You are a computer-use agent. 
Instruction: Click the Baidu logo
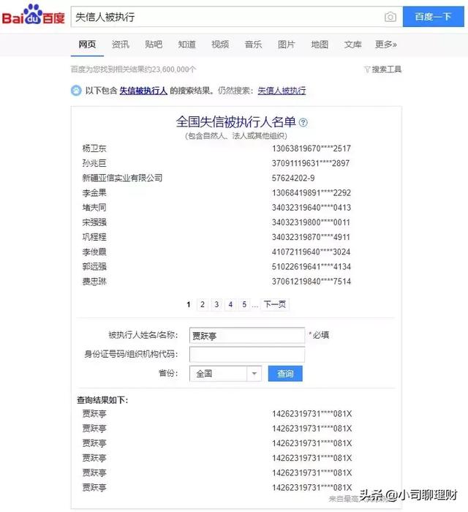33,15
